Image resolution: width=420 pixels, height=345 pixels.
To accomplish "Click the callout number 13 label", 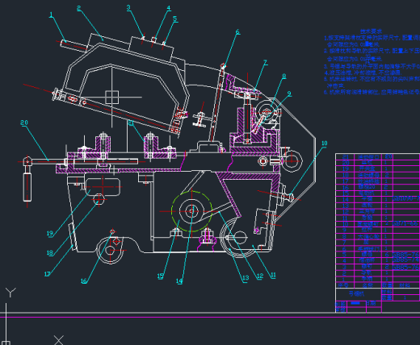I will tap(246, 278).
